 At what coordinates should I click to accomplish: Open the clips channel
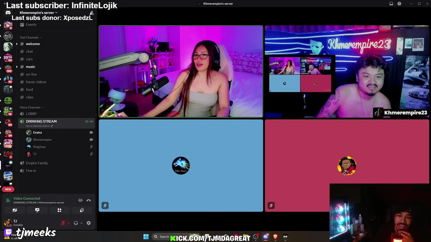pyautogui.click(x=56, y=97)
